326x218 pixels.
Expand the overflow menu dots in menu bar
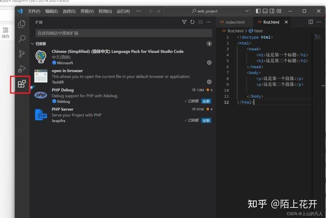point(138,11)
